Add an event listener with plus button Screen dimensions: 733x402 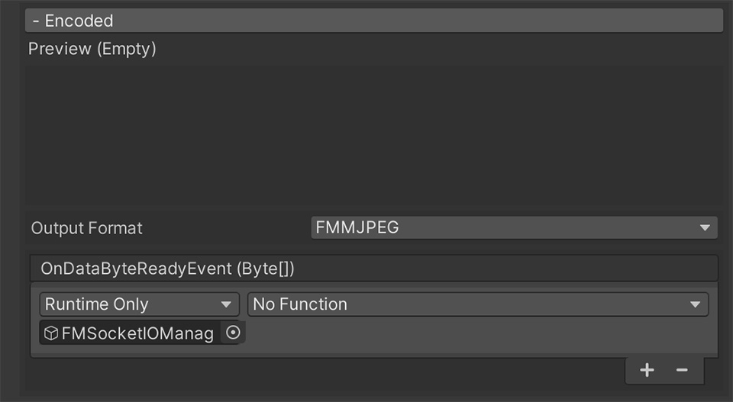[647, 370]
